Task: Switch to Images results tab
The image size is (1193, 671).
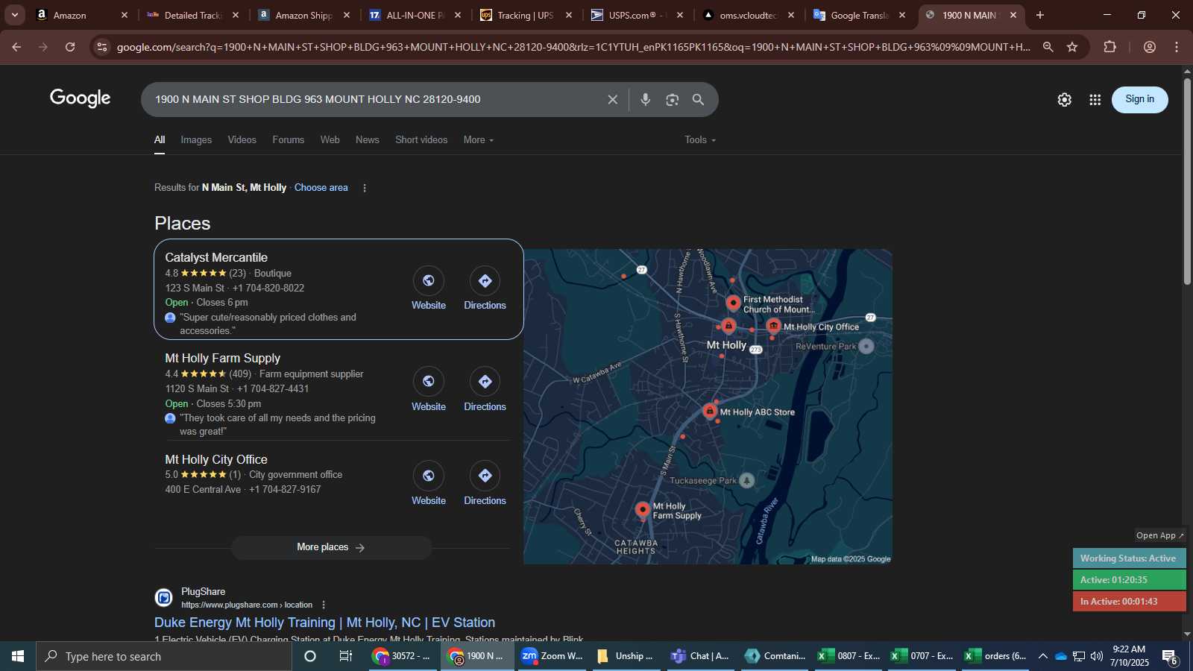Action: point(196,140)
